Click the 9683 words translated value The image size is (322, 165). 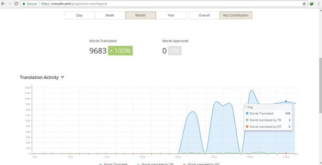click(x=98, y=51)
